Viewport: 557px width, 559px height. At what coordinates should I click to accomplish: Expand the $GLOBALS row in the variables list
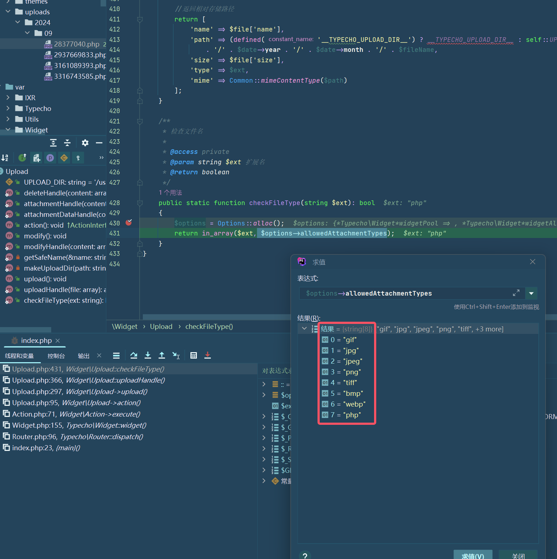tap(264, 470)
